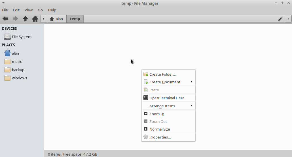Image resolution: width=292 pixels, height=157 pixels.
Task: Expand the Create Document submenu
Action: pos(165,82)
